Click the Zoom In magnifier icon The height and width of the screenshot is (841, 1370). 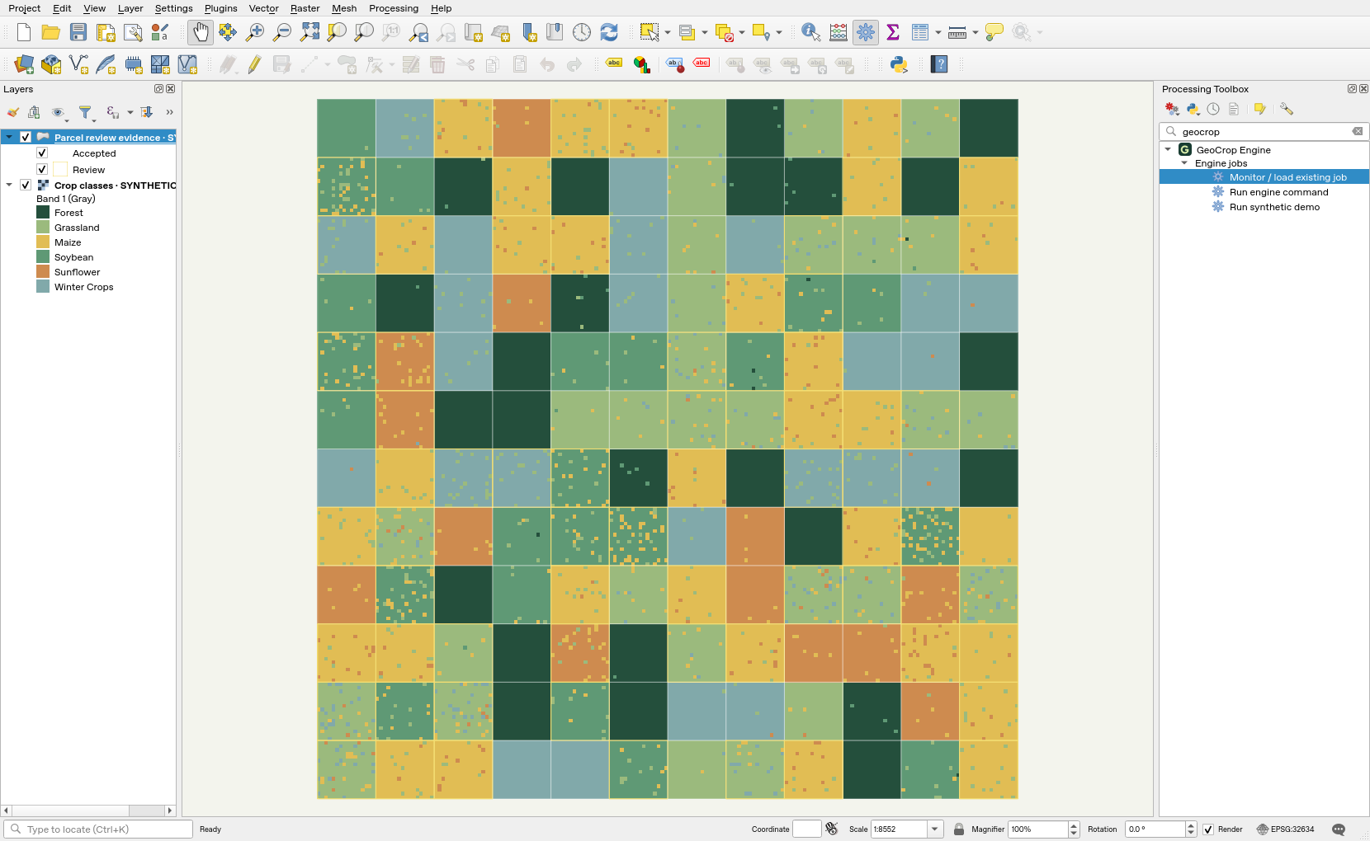coord(255,32)
